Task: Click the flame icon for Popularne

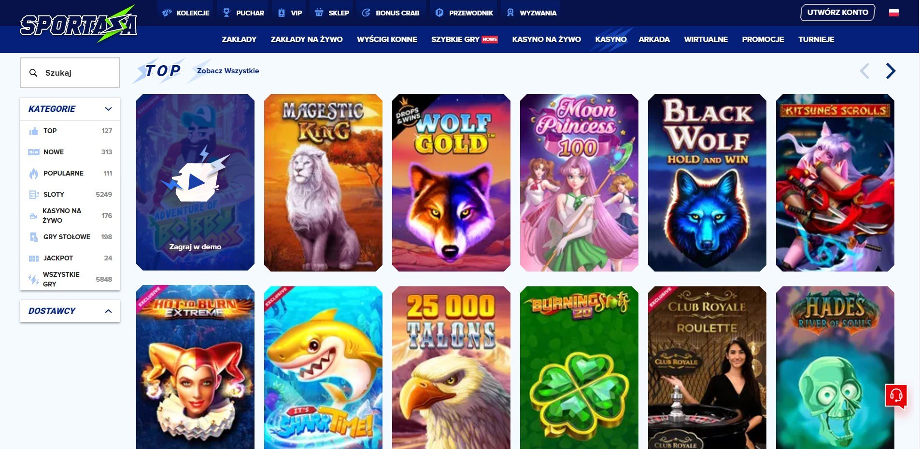Action: point(33,173)
